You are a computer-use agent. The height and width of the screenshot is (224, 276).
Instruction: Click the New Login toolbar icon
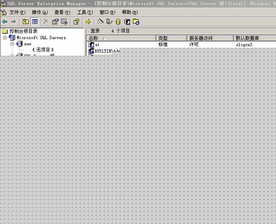[127, 22]
